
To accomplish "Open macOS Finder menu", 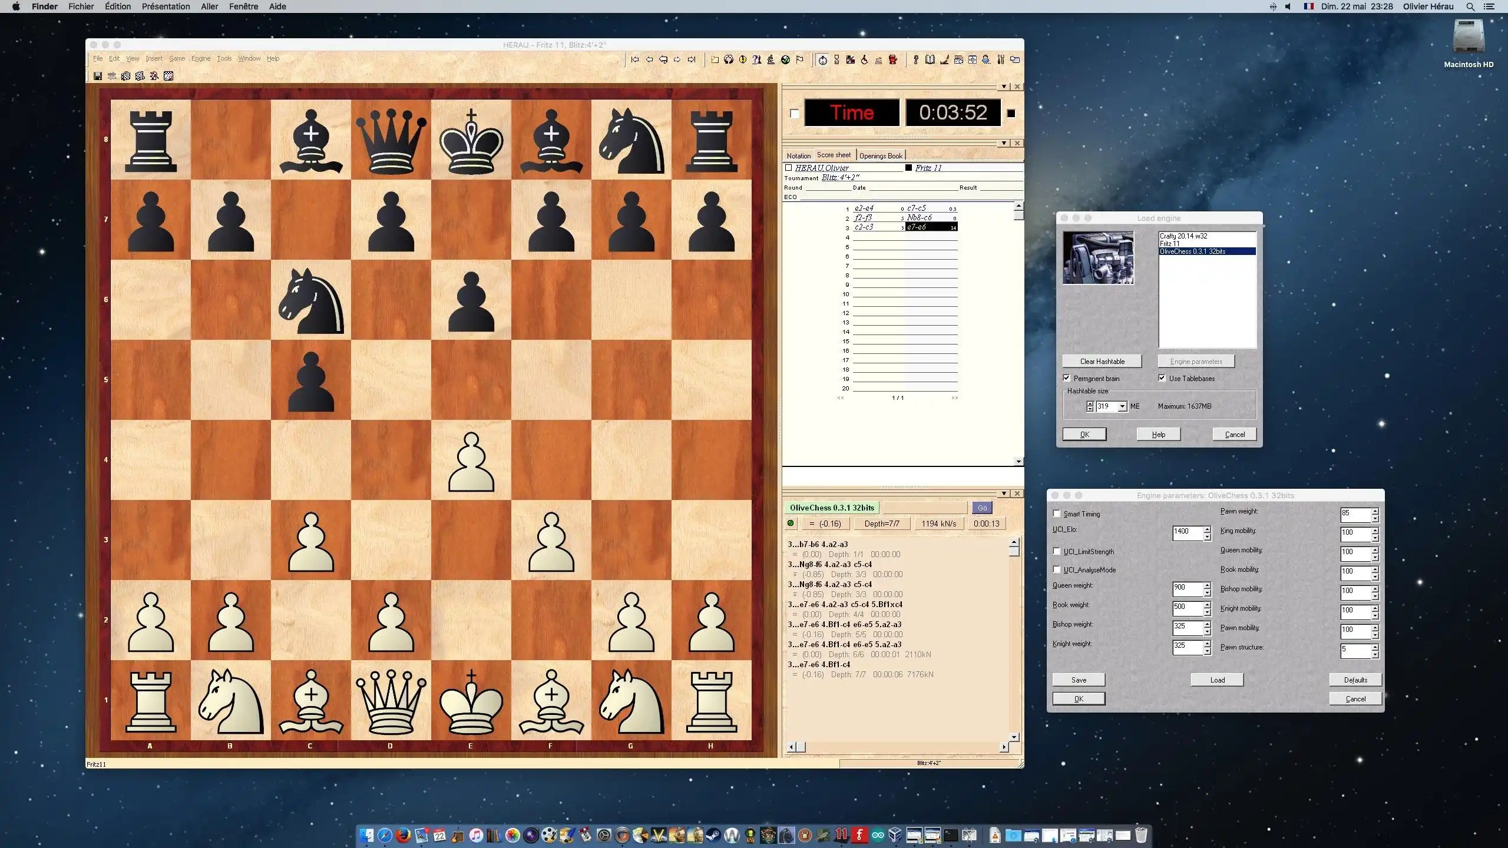I will 45,7.
